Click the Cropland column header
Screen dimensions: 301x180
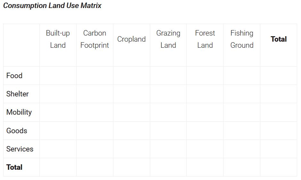(132, 39)
